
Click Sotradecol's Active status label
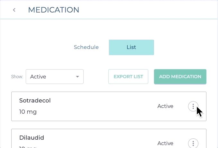click(165, 106)
